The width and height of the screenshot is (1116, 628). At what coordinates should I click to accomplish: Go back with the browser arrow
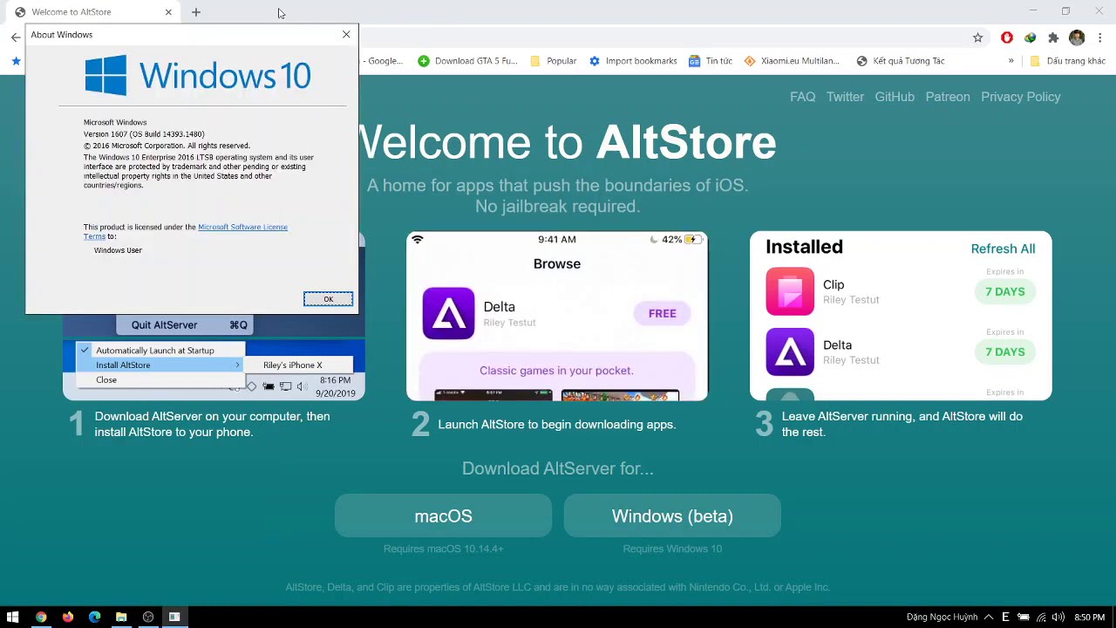pyautogui.click(x=16, y=38)
